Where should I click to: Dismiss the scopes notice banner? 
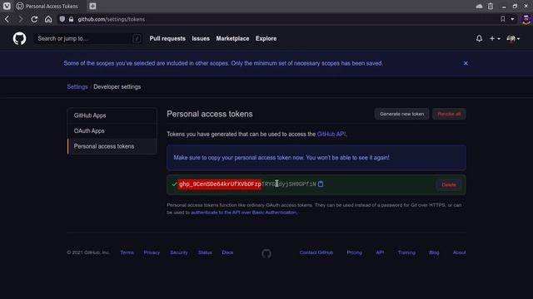tap(466, 63)
